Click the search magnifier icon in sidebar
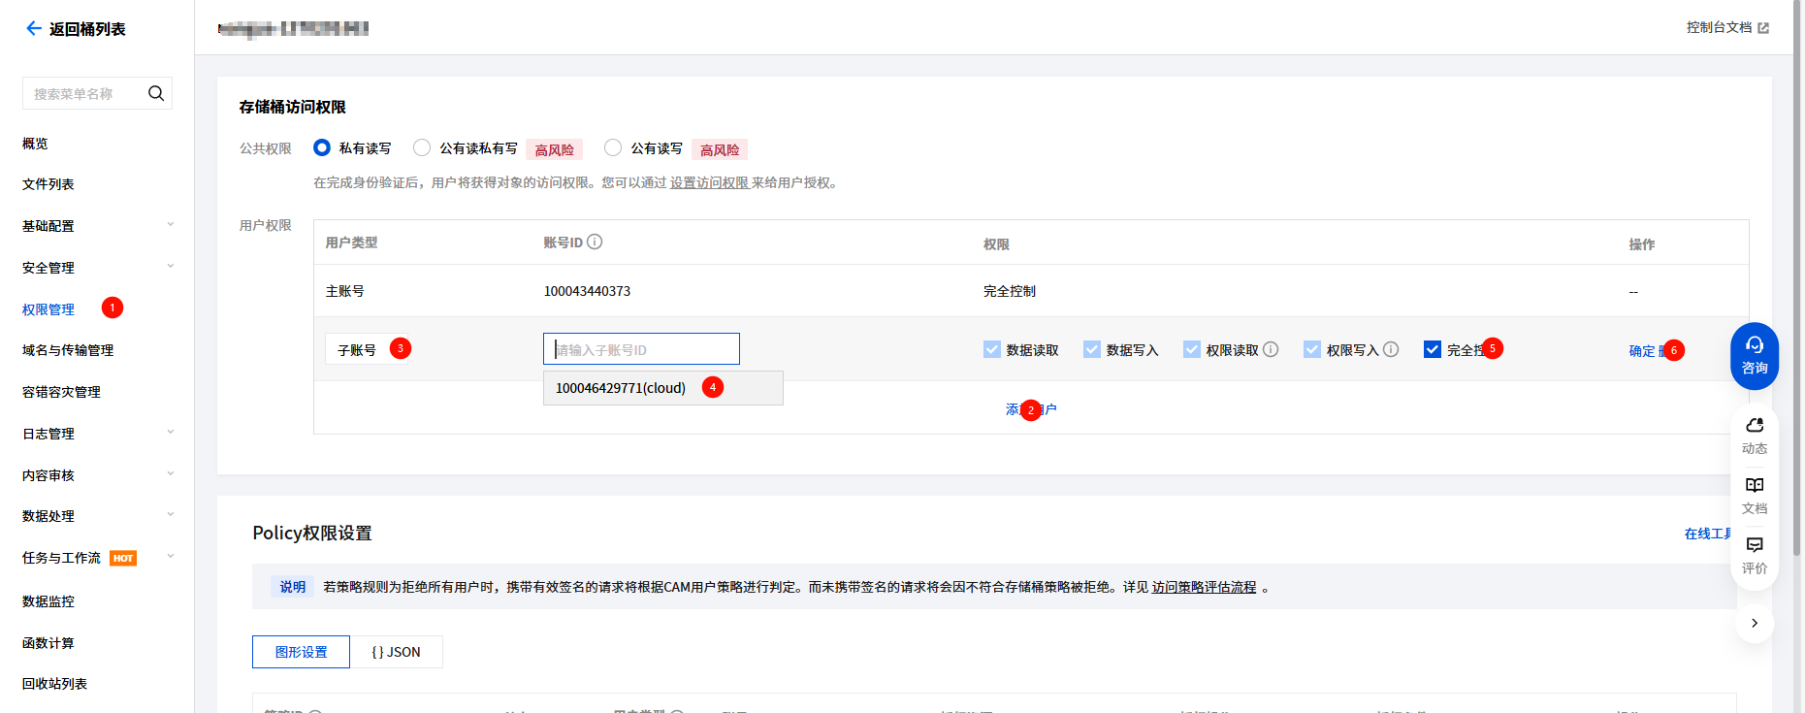Viewport: 1805px width, 713px height. pyautogui.click(x=155, y=93)
